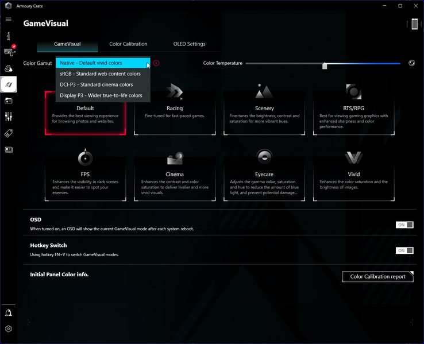The height and width of the screenshot is (344, 424).
Task: Open the hamburger menu in sidebar
Action: tap(9, 19)
